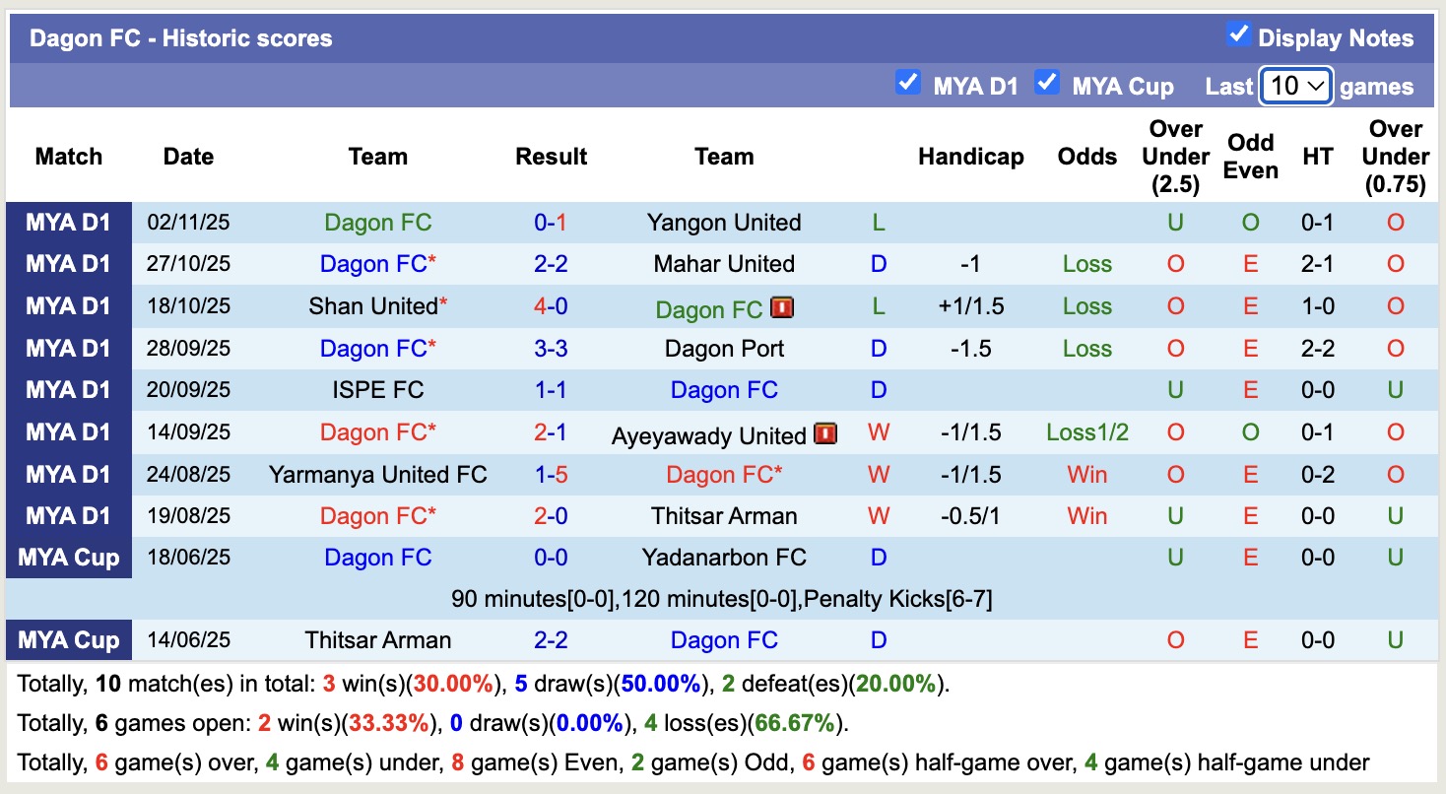The image size is (1446, 794).
Task: Toggle the Display Notes checkbox
Action: (x=1238, y=35)
